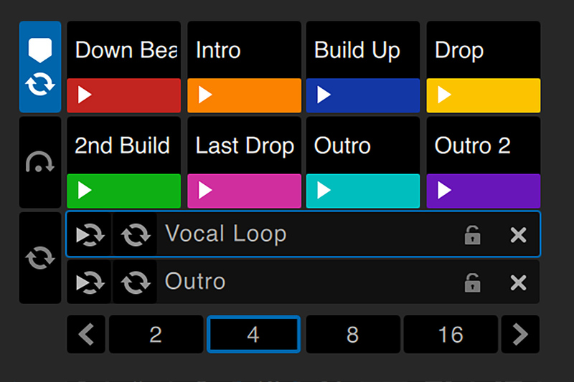Trigger the orange Intro cue pad
Screen dimensions: 574x382
[x=244, y=95]
